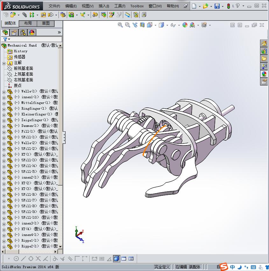
Task: Open the 工具(T) menu
Action: pos(120,6)
